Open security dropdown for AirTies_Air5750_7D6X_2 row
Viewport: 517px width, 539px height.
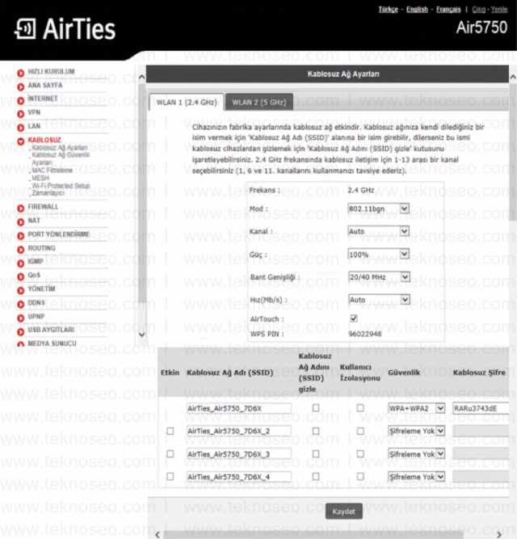click(x=416, y=431)
